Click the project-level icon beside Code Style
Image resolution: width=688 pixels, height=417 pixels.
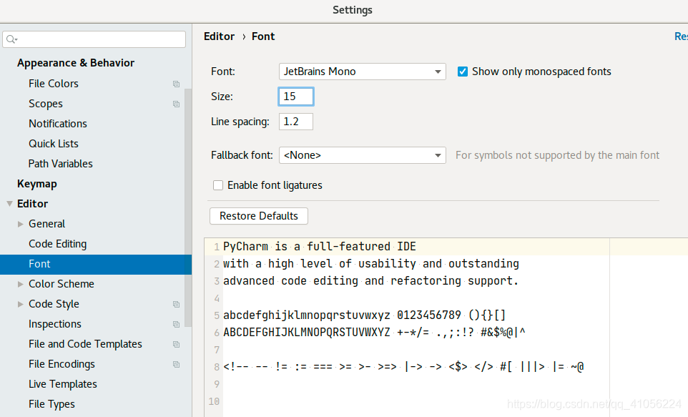pyautogui.click(x=177, y=304)
